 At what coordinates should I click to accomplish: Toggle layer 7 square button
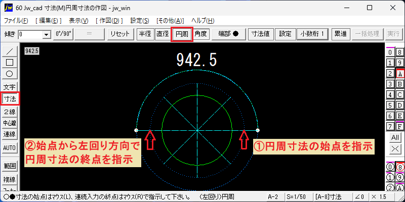pos(390,126)
